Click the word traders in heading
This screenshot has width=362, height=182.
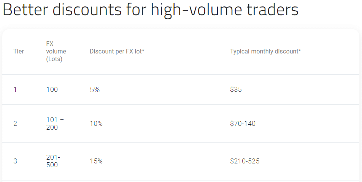[x=272, y=9]
